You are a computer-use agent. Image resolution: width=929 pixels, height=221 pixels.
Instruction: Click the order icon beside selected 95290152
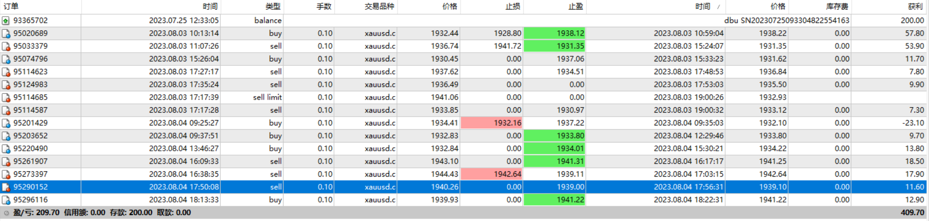pyautogui.click(x=6, y=187)
